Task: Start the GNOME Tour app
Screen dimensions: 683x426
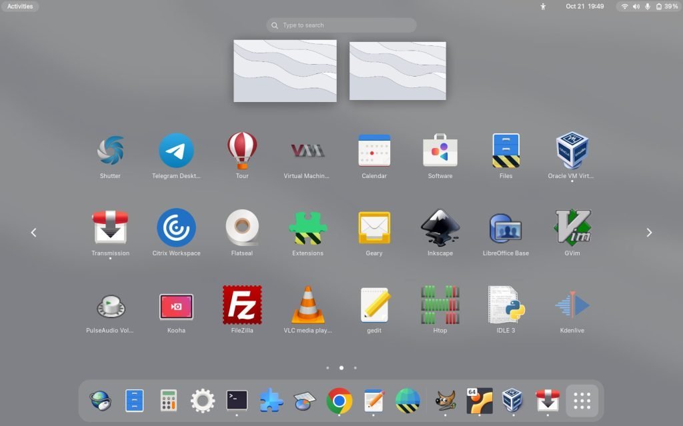Action: click(x=242, y=151)
